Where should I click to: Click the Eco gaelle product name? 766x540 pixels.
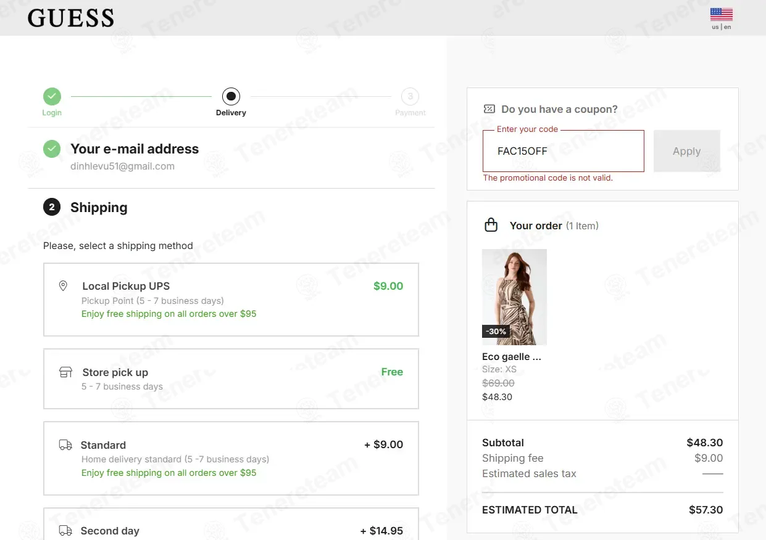511,357
